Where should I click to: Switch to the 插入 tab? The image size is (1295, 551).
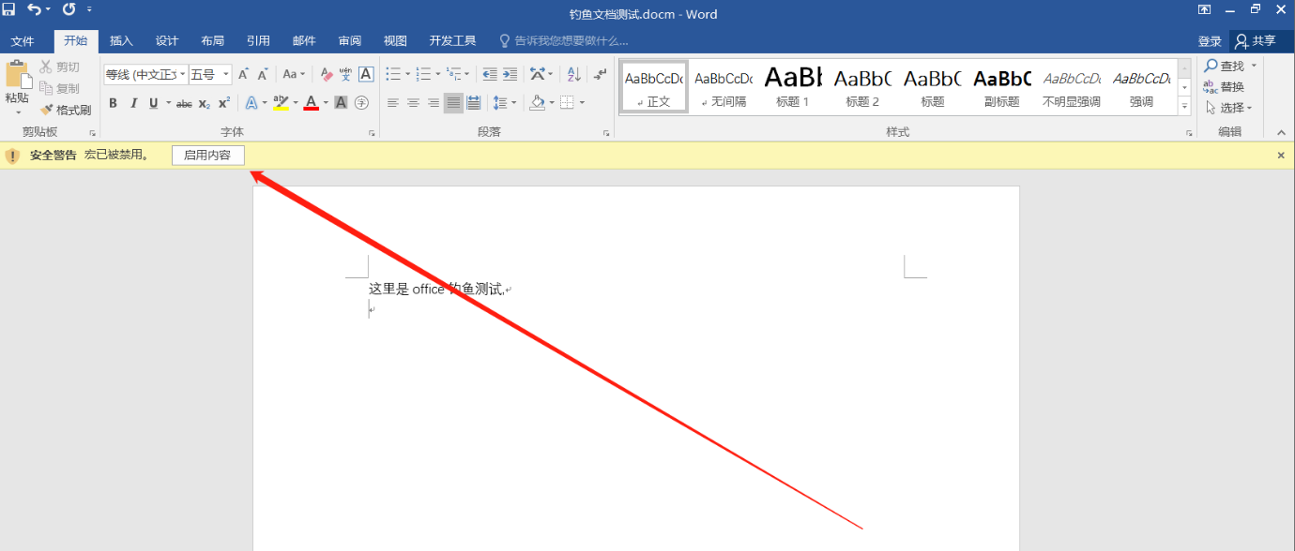122,41
